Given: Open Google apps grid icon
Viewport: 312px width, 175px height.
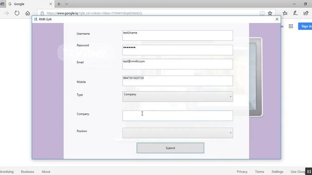Looking at the screenshot, I should click(x=291, y=26).
